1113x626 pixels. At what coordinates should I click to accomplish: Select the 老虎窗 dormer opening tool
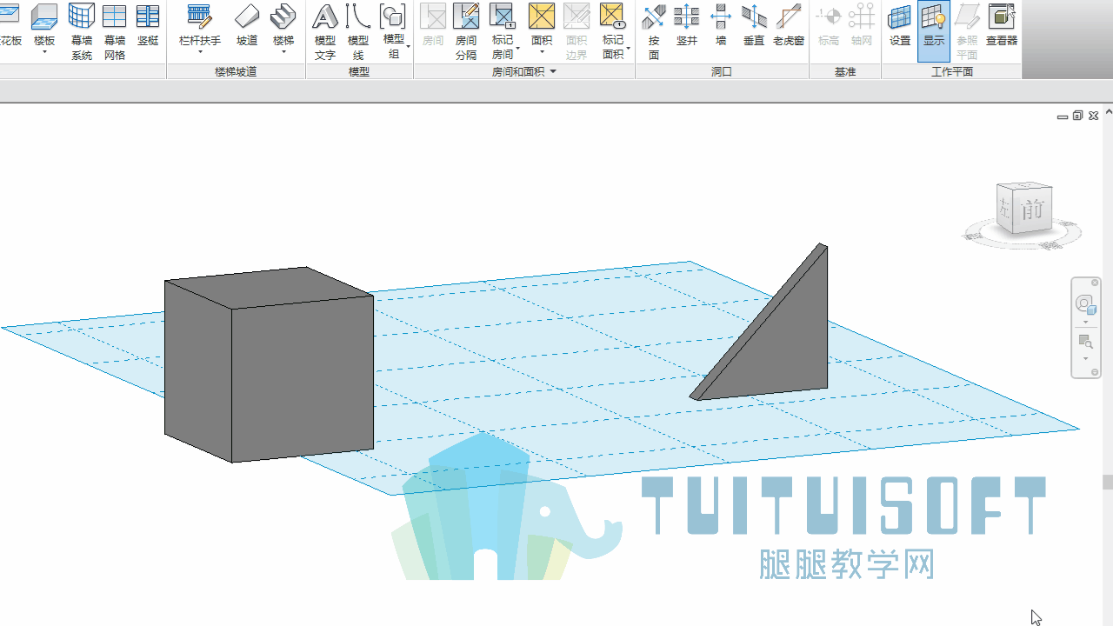click(789, 24)
